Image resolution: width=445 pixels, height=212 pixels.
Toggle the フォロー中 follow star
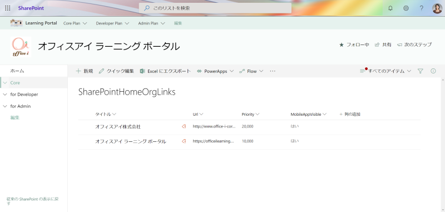click(354, 45)
